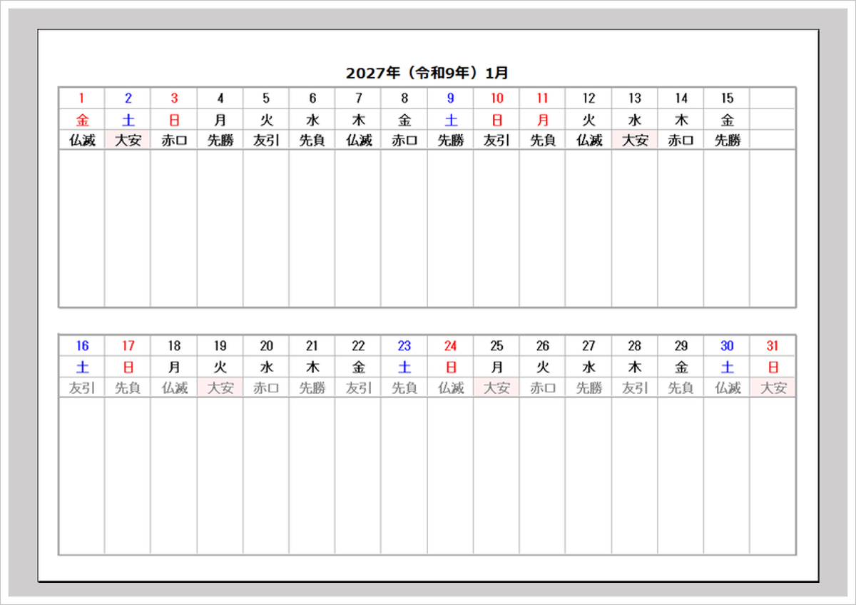Click the 大安 cell under date 19
Viewport: 856px width, 605px height.
coord(220,388)
